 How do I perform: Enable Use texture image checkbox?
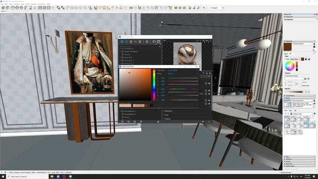coord(286,76)
